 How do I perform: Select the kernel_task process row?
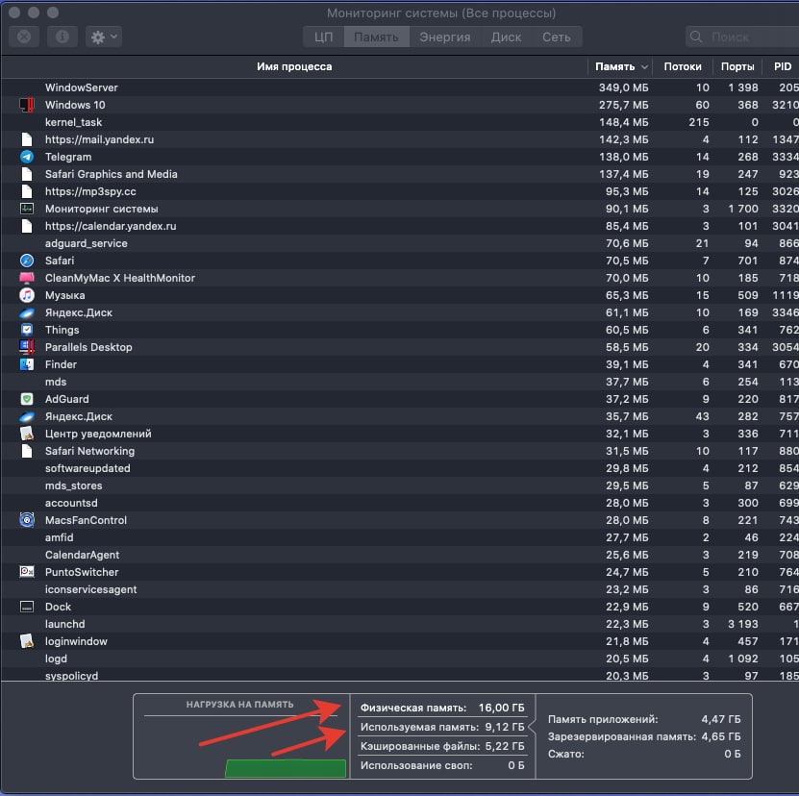point(400,122)
